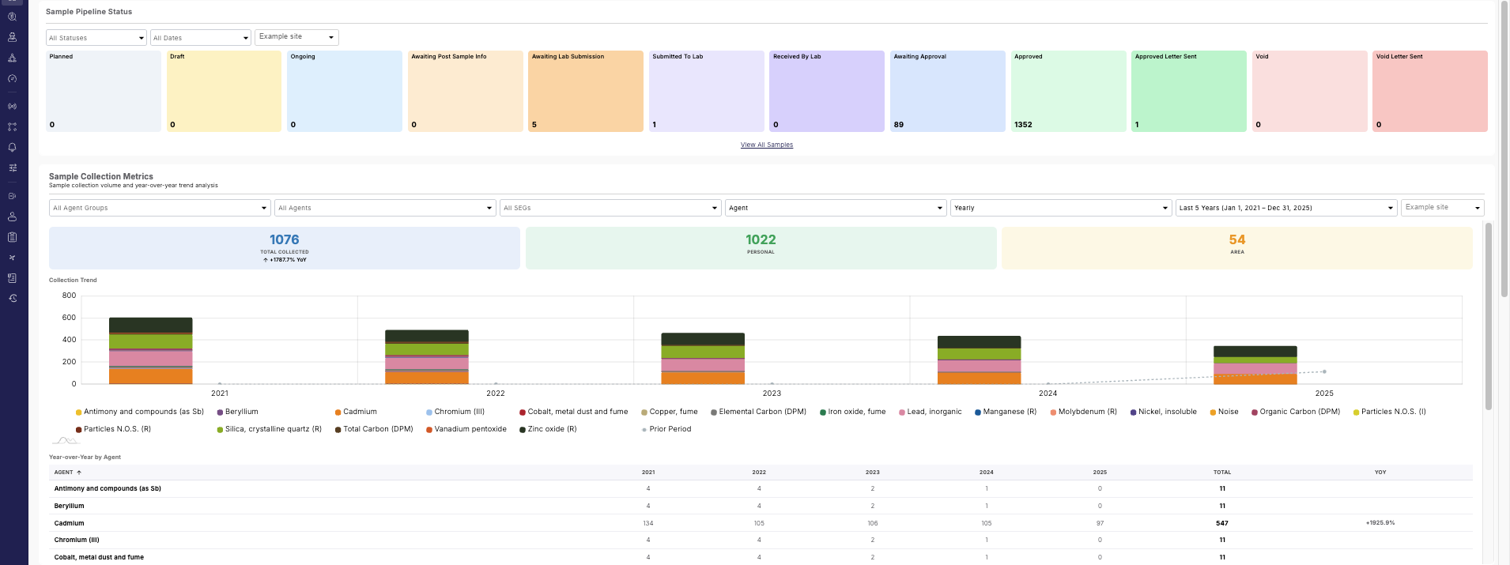The width and height of the screenshot is (1510, 565).
Task: Open the Approved status card with 1352
Action: pos(1069,91)
